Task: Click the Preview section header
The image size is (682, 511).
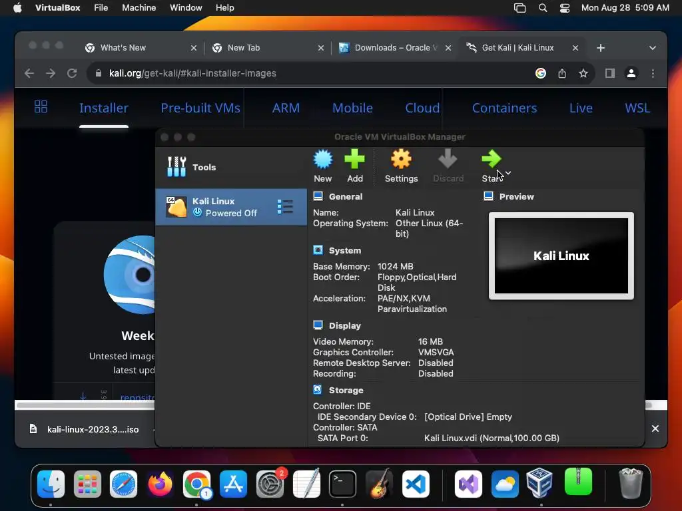Action: (516, 196)
